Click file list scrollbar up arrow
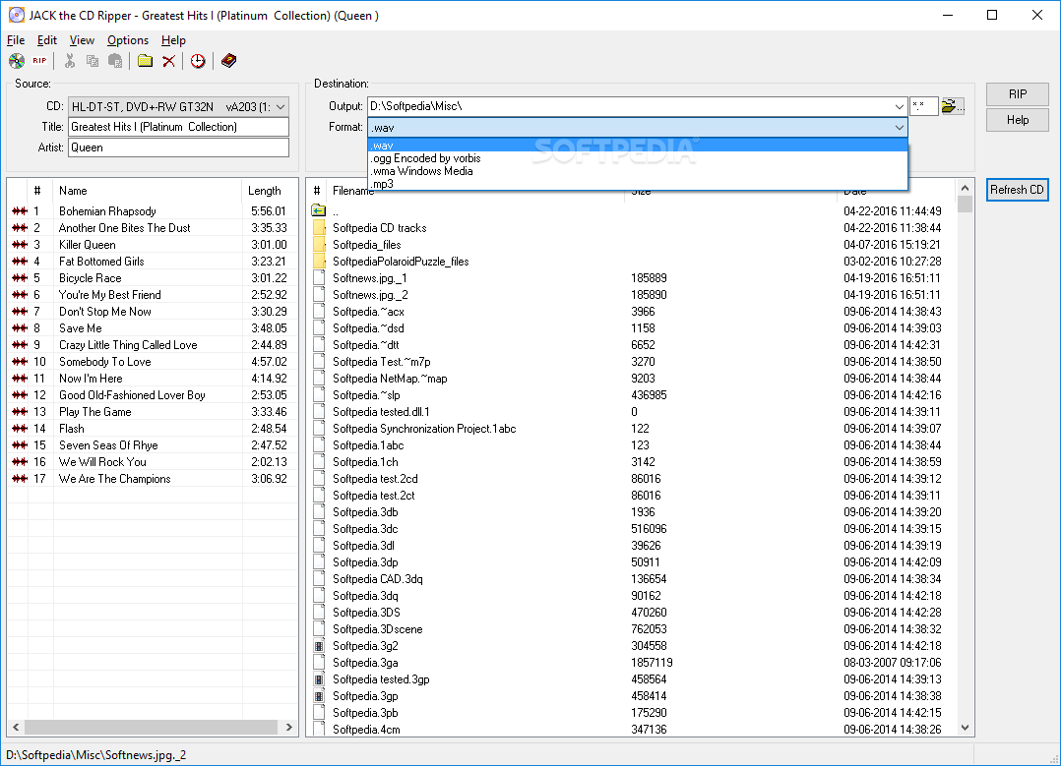This screenshot has width=1061, height=766. click(965, 188)
